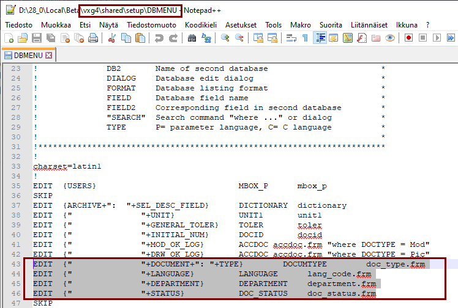
Task: Toggle the indent guide button
Action: tap(319, 38)
